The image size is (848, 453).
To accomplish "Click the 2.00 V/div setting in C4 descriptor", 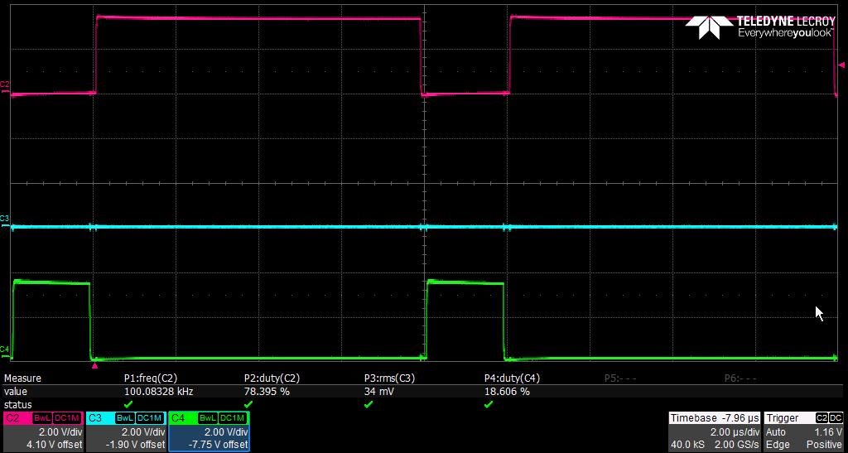I will (226, 432).
